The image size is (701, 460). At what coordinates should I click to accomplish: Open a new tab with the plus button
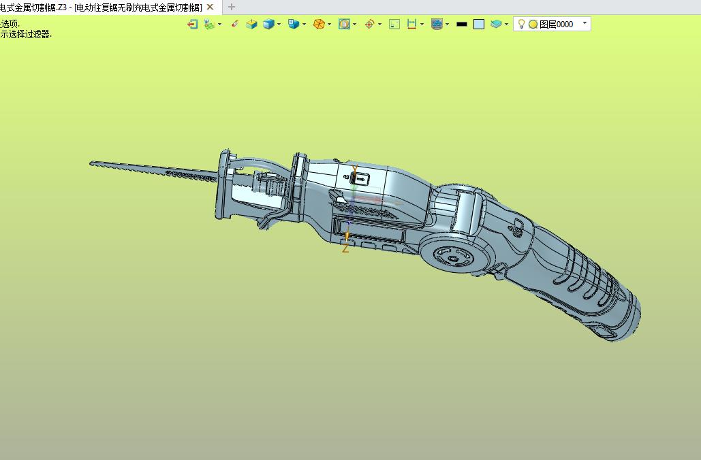(232, 7)
